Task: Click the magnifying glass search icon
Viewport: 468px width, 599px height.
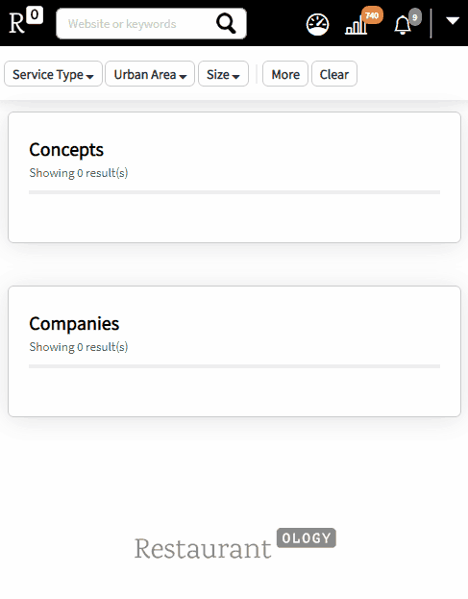Action: point(226,24)
